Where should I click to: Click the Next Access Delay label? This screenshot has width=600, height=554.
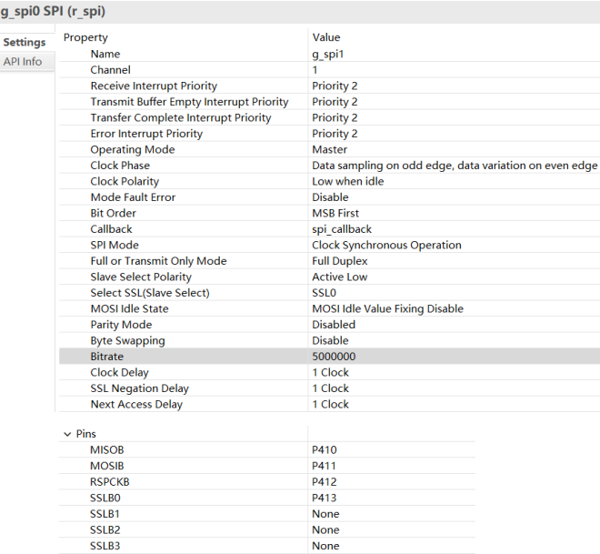point(136,404)
